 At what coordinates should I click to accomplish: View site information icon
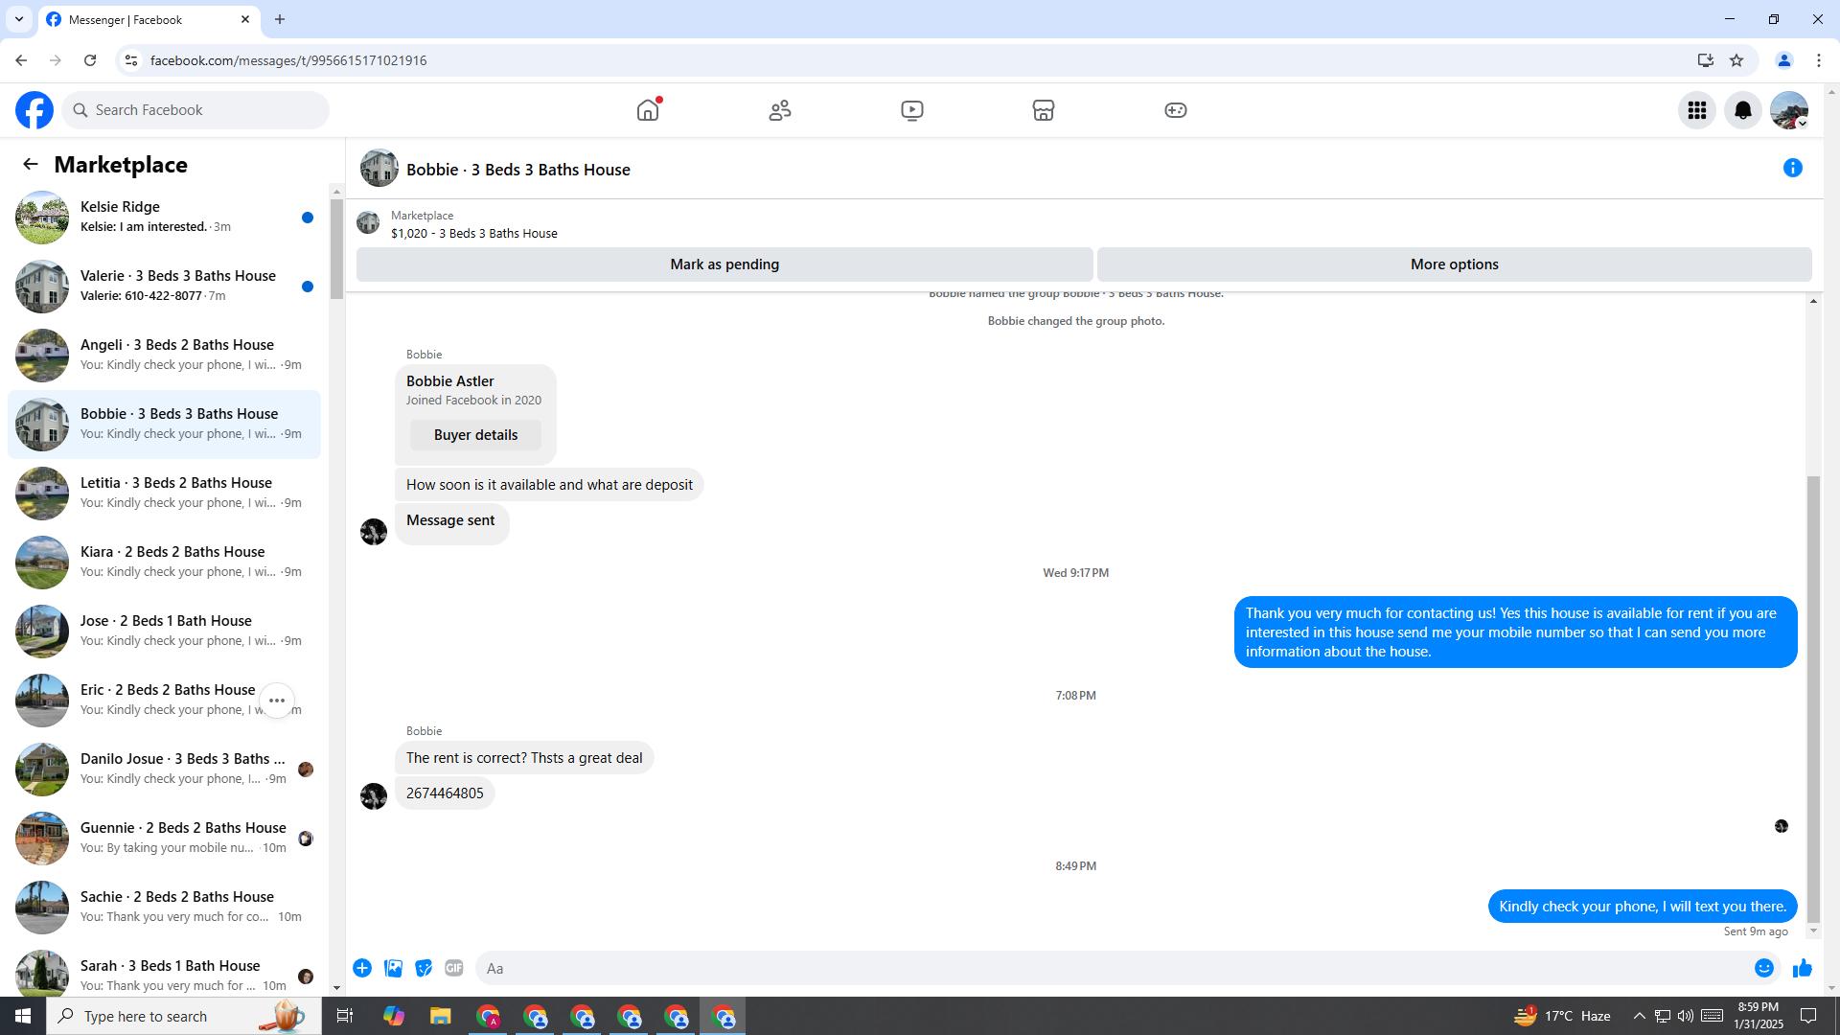(x=131, y=60)
